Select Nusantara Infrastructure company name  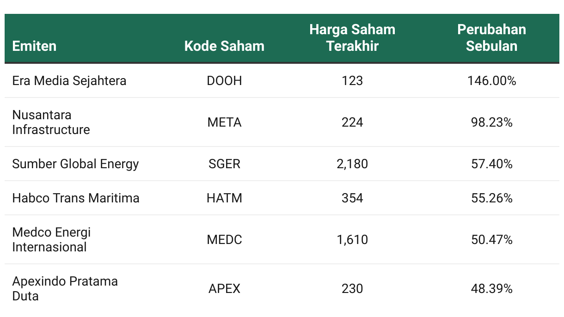click(51, 122)
